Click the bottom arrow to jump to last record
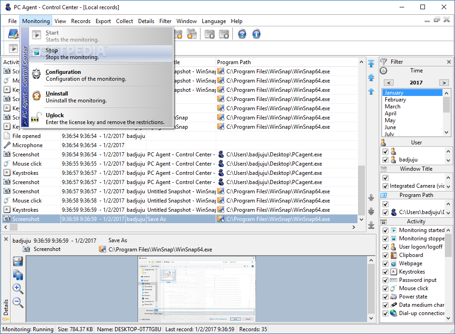Viewport: 455px width, 334px height. [x=371, y=225]
